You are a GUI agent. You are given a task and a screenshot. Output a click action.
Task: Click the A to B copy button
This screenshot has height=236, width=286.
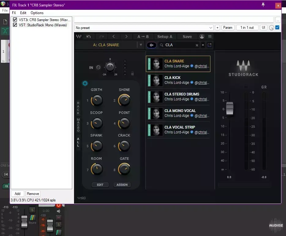[143, 37]
